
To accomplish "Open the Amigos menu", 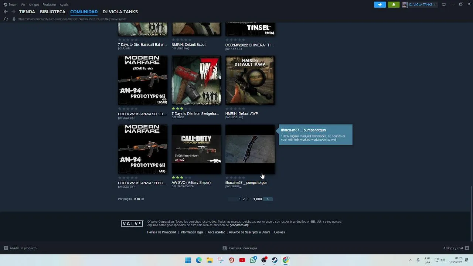I will click(x=34, y=4).
